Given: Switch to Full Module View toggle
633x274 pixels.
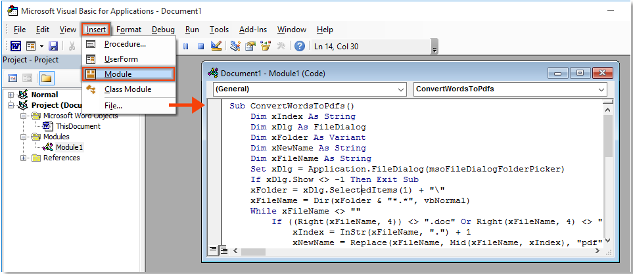Looking at the screenshot, I should pos(223,249).
